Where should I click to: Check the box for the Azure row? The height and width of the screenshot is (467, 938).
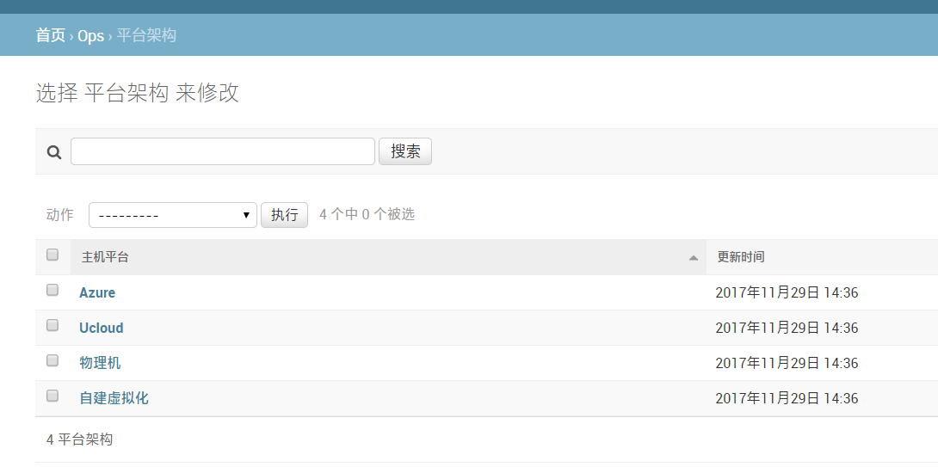(x=52, y=290)
